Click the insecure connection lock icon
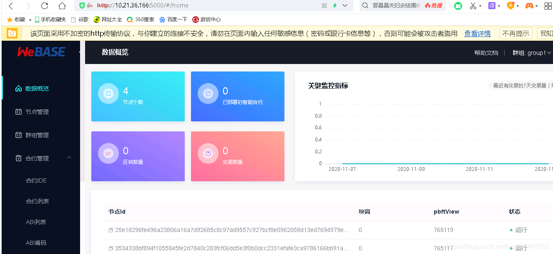This screenshot has width=553, height=254. [x=90, y=5]
